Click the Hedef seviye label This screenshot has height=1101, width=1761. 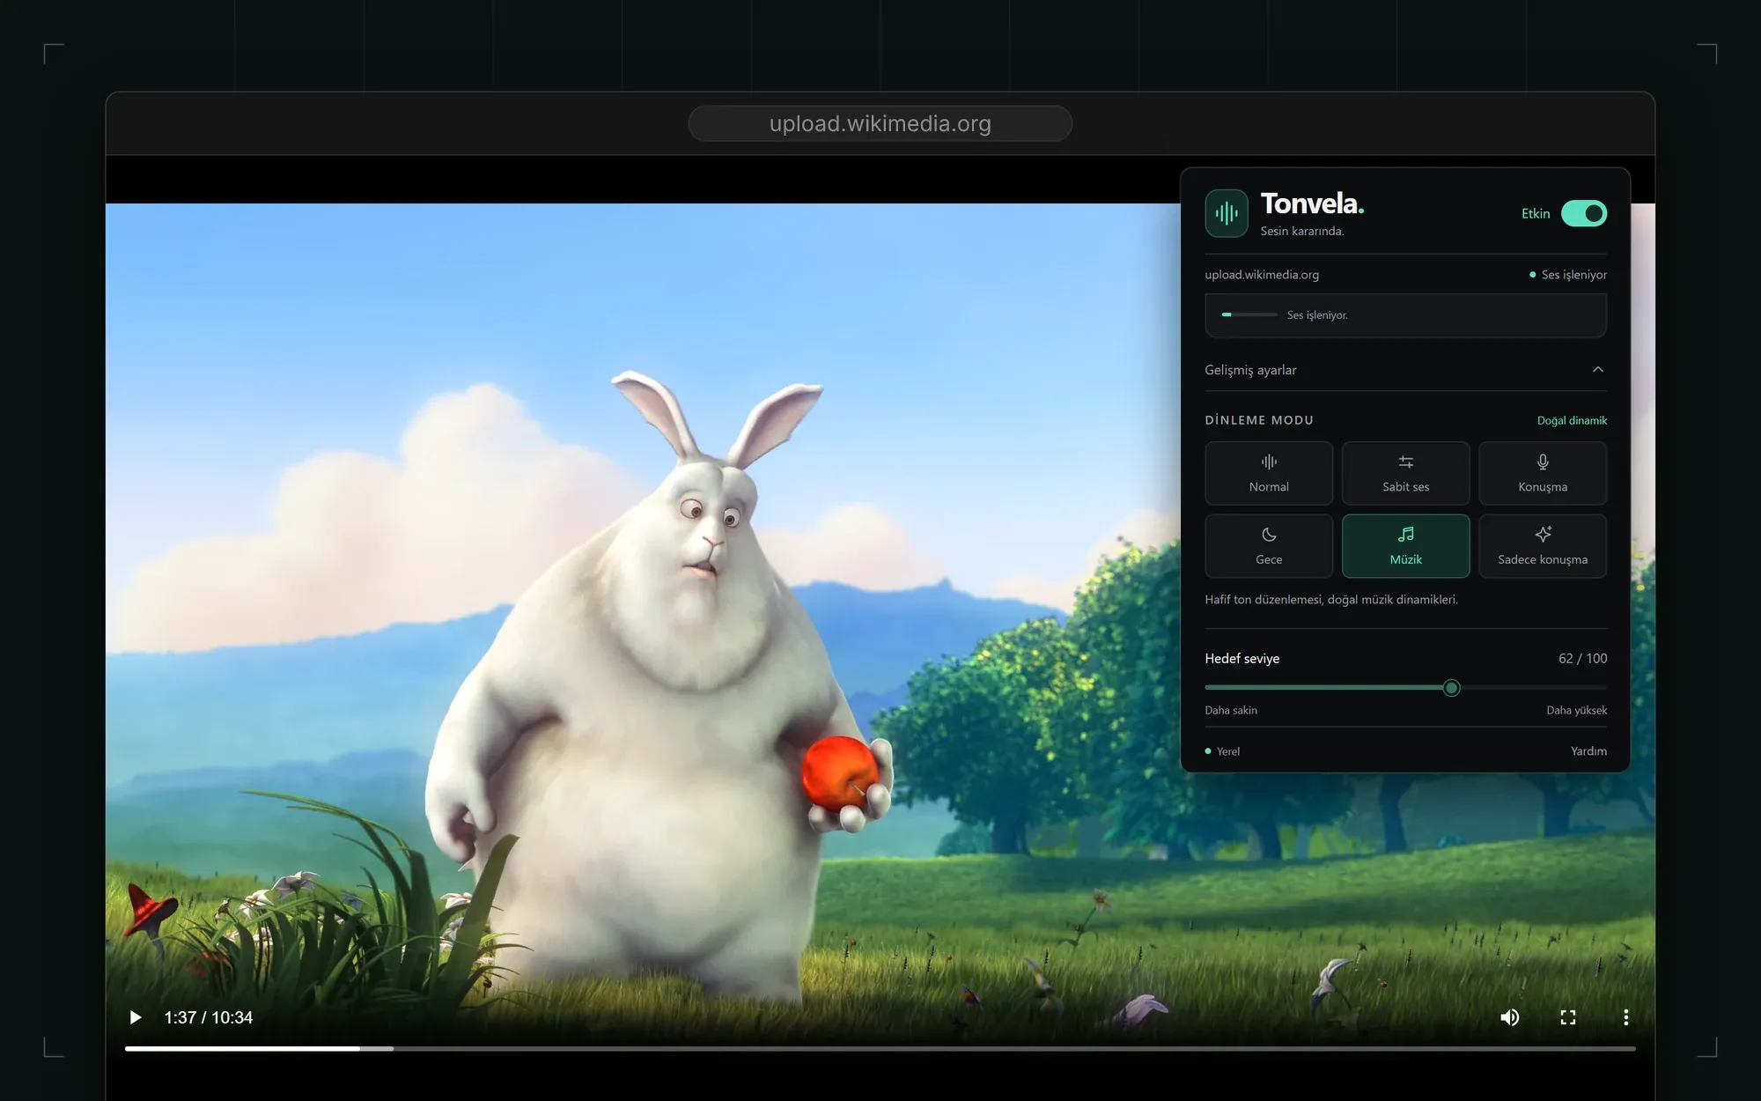pyautogui.click(x=1242, y=658)
